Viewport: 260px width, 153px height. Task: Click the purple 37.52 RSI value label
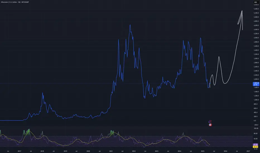click(256, 145)
